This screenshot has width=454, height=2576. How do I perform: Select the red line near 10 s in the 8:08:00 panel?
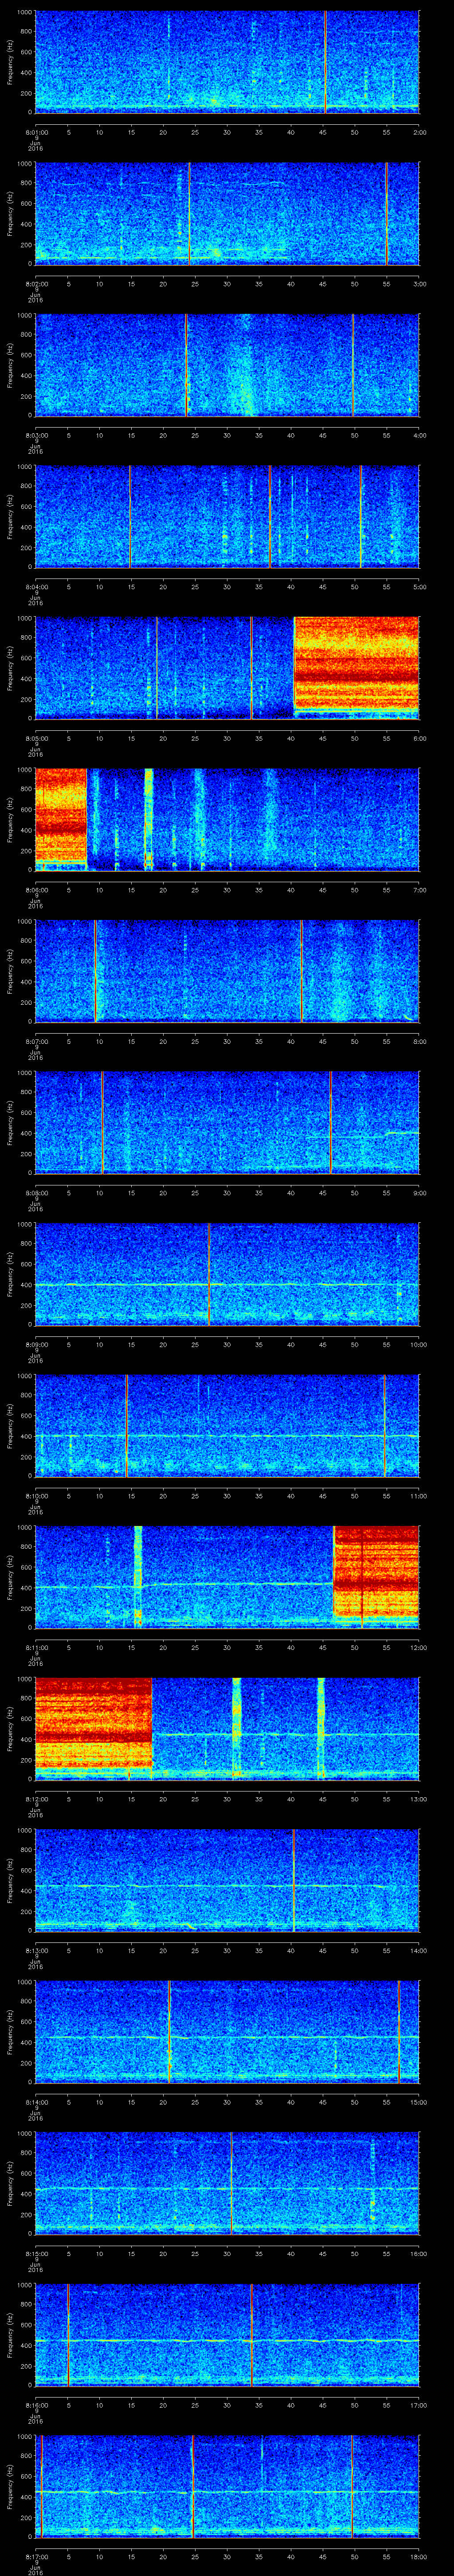(x=102, y=1122)
